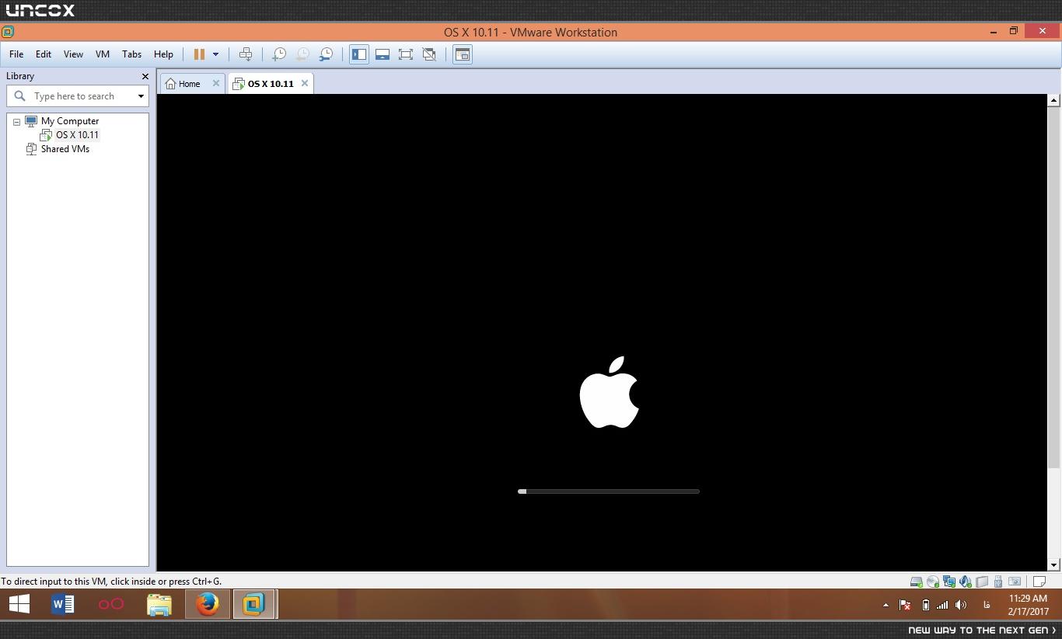The width and height of the screenshot is (1062, 639).
Task: Click the VMware Workstation taskbar button
Action: [254, 604]
